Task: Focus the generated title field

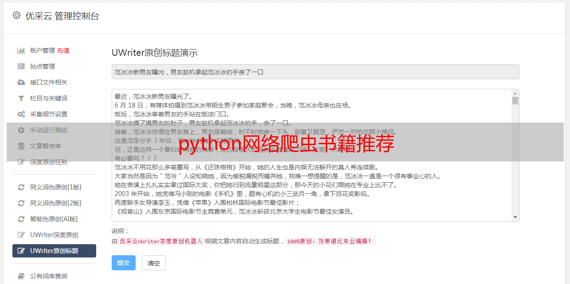Action: coord(315,72)
